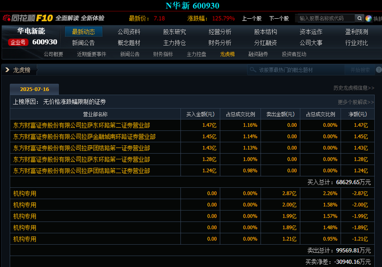Open 历史龙虎榜信息>> link
Viewport: 382px width, 267px height.
[354, 88]
